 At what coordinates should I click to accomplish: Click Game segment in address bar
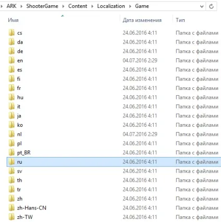(x=142, y=6)
